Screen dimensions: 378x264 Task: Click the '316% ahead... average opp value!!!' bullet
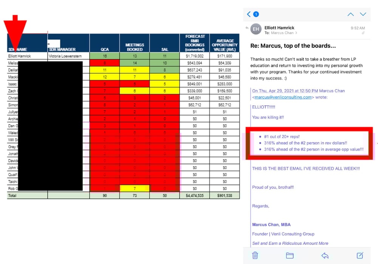[x=314, y=149]
